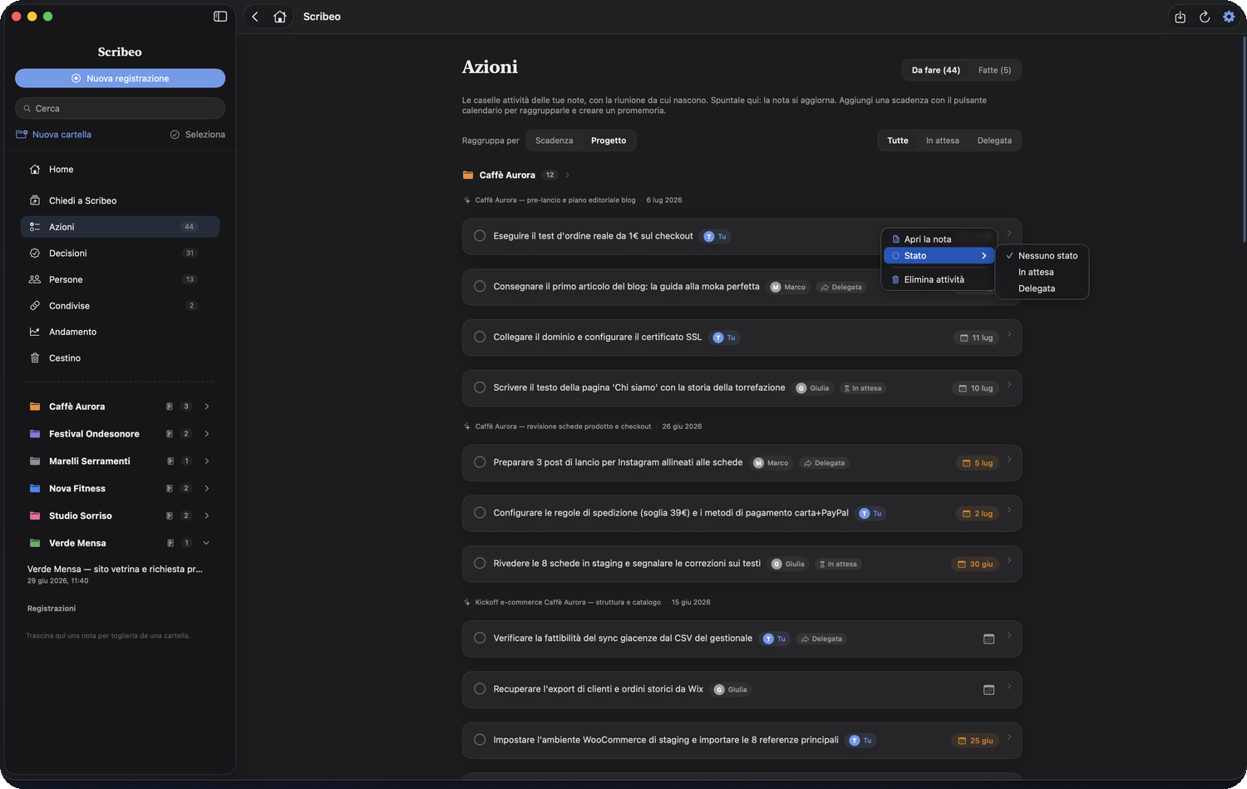Switch to Fatte (5) tab
This screenshot has height=789, width=1247.
coord(994,70)
